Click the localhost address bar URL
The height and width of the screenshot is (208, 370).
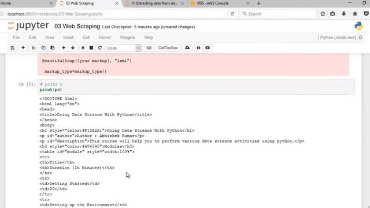tap(55, 14)
